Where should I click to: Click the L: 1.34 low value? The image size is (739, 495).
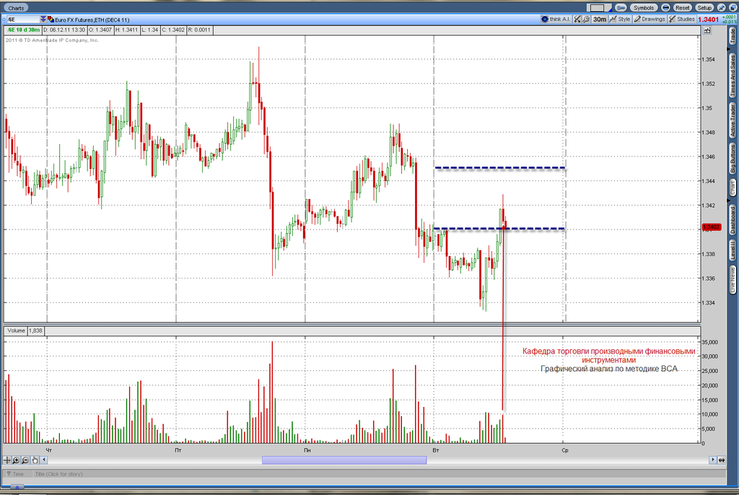(x=150, y=30)
